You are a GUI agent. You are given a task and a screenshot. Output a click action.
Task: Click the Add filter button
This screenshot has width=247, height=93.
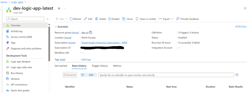coord(88,75)
